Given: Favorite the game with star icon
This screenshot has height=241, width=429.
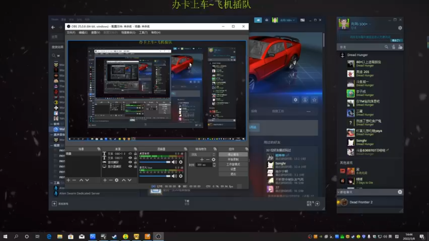Looking at the screenshot, I should click(314, 100).
